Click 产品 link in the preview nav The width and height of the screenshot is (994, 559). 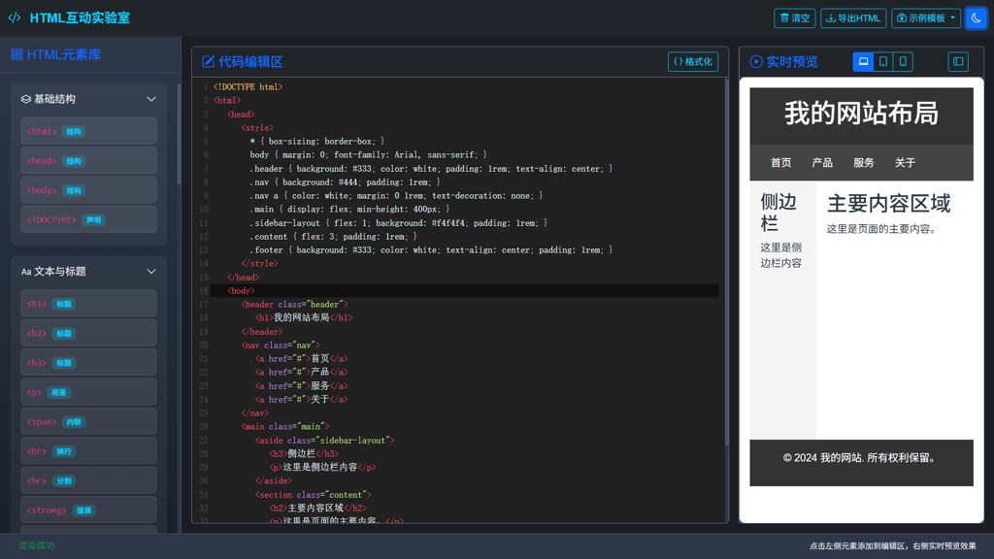tap(822, 163)
